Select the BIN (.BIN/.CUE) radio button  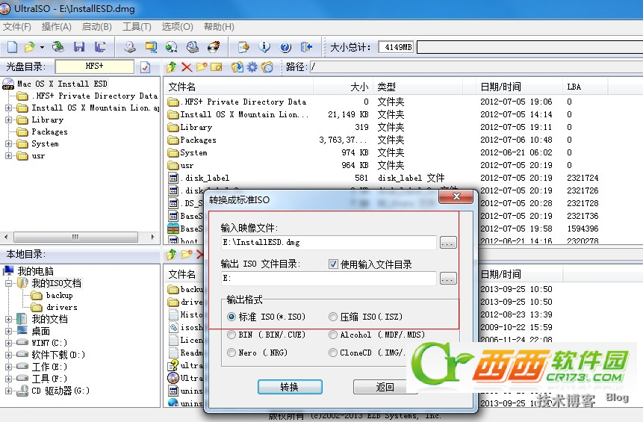232,335
